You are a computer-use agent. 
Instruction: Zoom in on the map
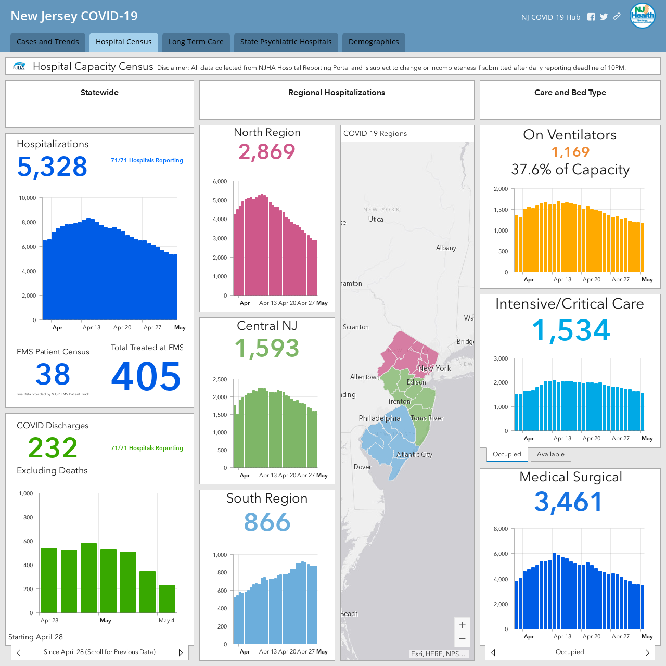pos(462,625)
